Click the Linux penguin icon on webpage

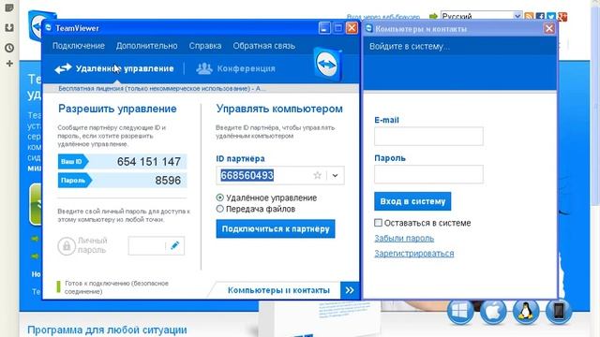click(x=526, y=312)
